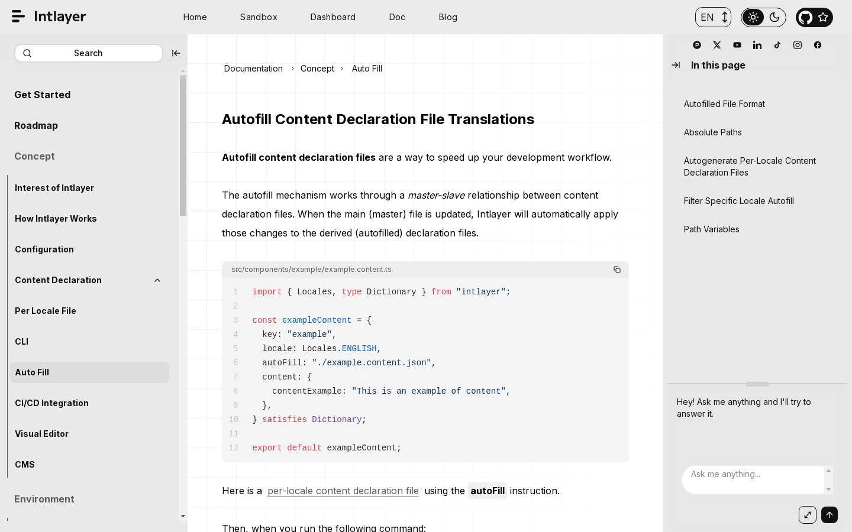Click the Search input field
Viewport: 852px width, 532px height.
pyautogui.click(x=89, y=53)
